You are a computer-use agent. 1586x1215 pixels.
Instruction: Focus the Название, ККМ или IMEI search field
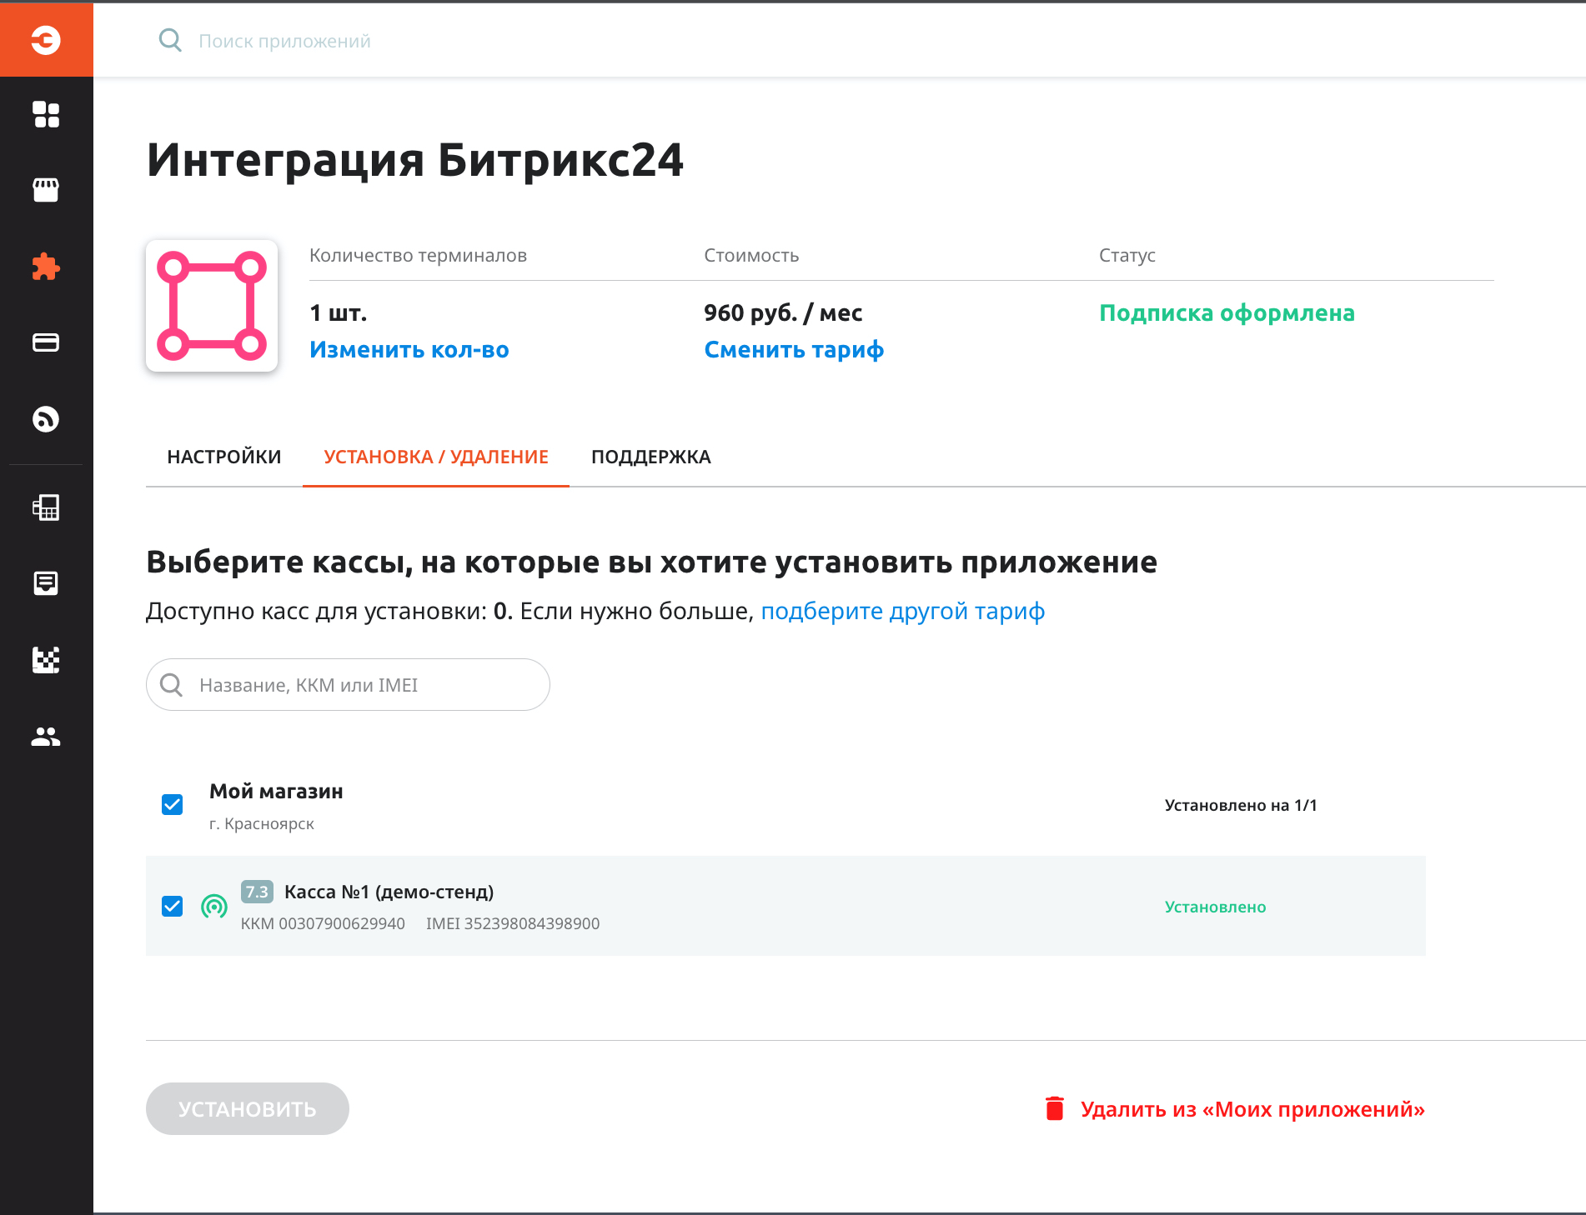click(359, 685)
